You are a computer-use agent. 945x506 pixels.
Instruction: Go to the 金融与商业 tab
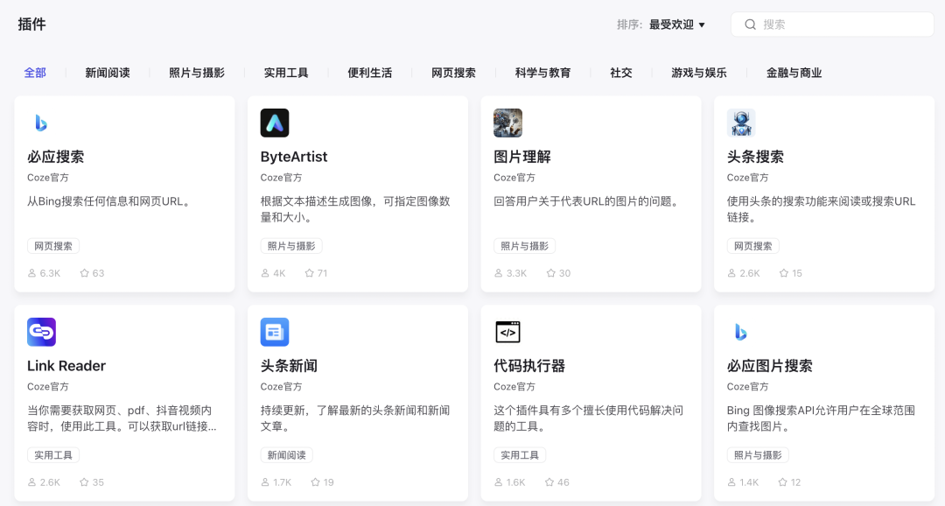794,73
